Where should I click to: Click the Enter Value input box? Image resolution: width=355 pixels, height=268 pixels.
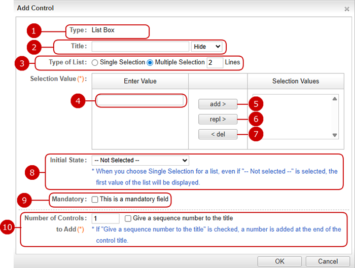click(140, 101)
